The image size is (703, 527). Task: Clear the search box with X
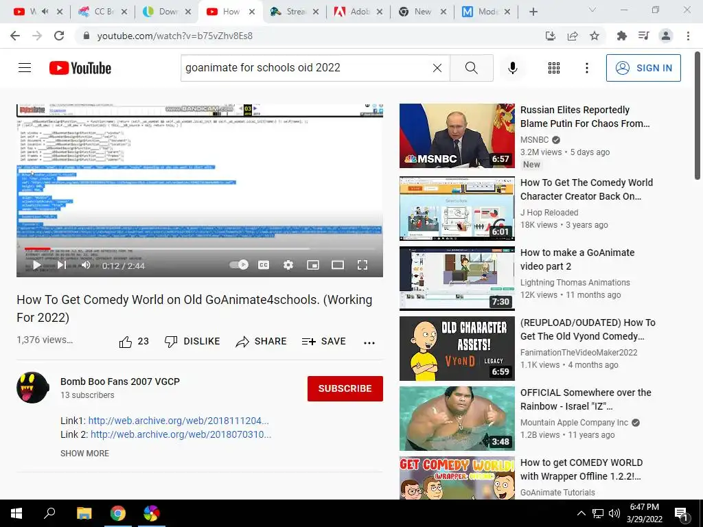click(437, 68)
